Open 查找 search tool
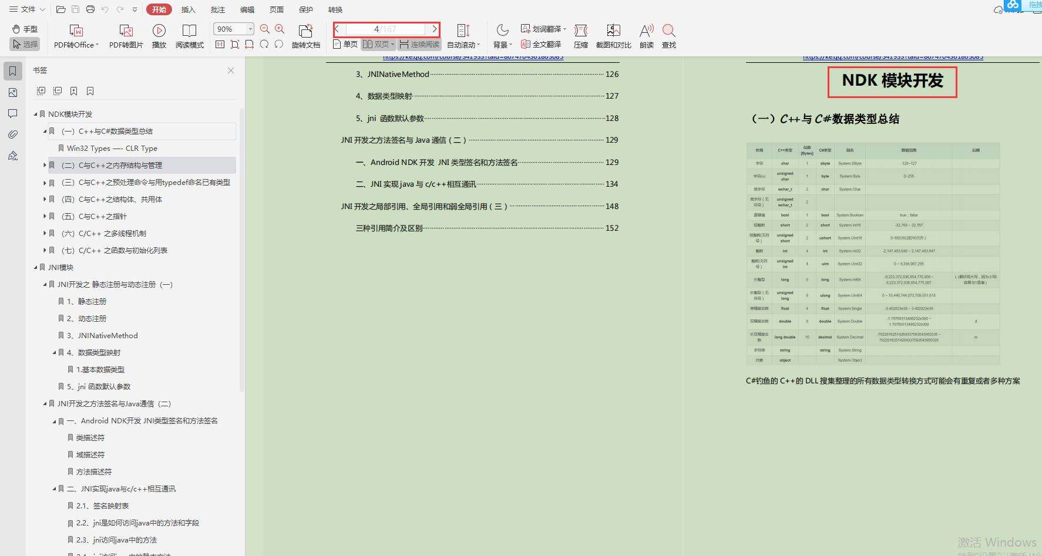This screenshot has height=556, width=1042. [x=669, y=36]
